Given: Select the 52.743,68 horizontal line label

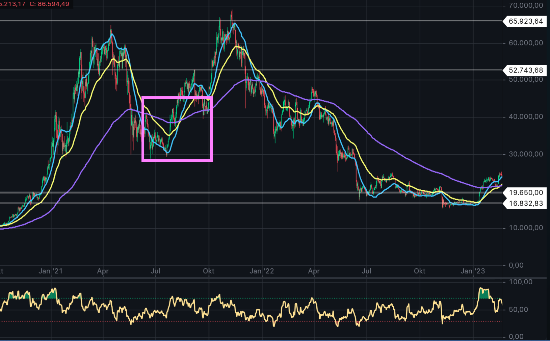Looking at the screenshot, I should [525, 70].
